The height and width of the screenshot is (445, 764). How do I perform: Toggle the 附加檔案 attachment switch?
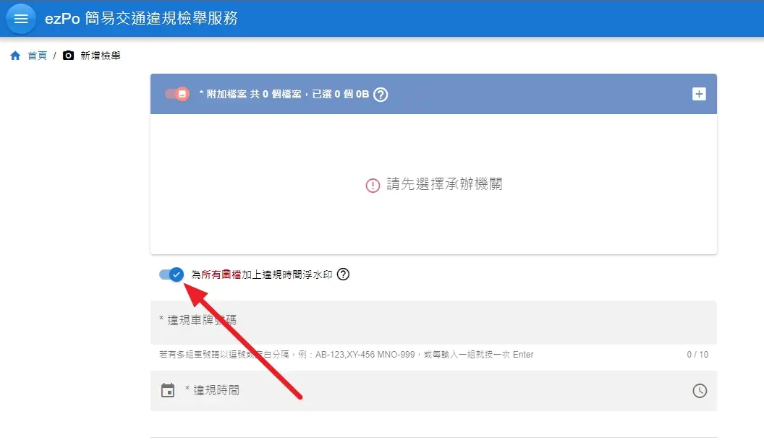pos(177,94)
